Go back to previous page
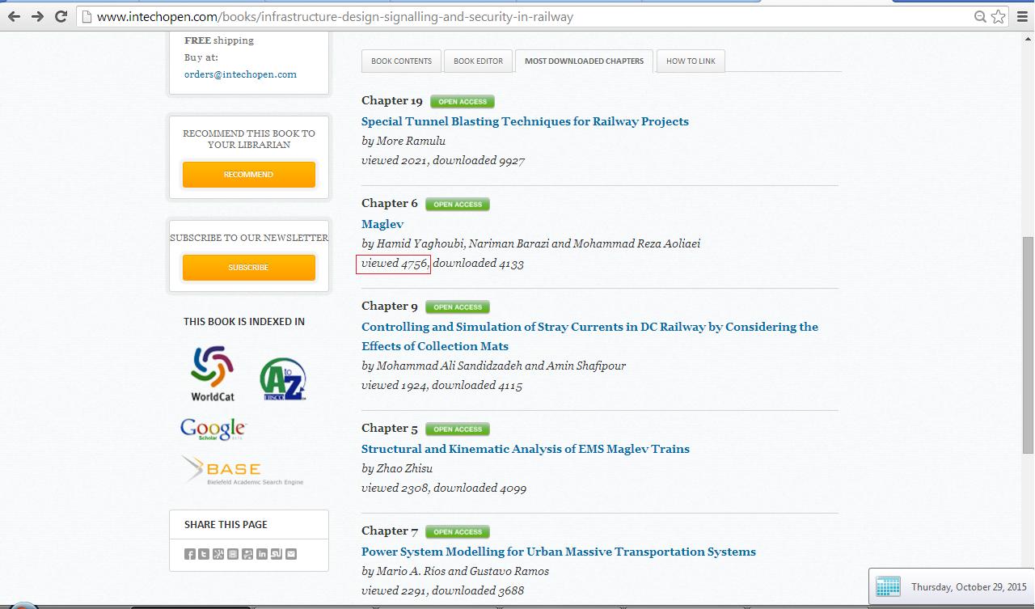 click(x=14, y=16)
